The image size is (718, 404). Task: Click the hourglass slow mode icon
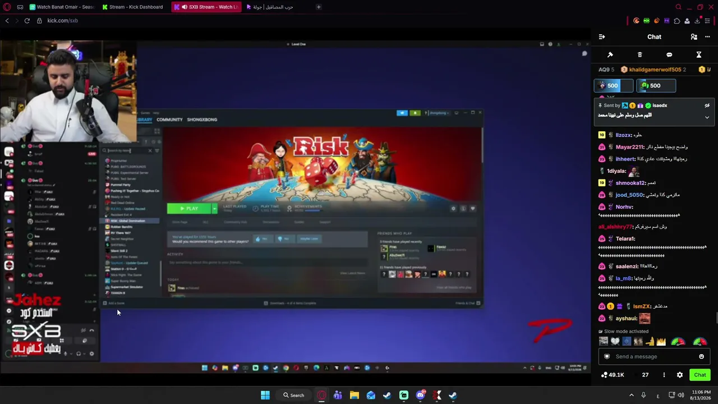(x=699, y=55)
